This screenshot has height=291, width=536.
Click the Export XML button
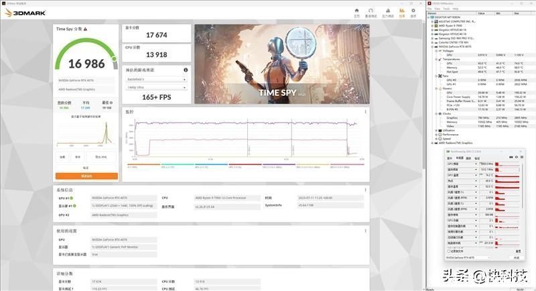(x=101, y=158)
